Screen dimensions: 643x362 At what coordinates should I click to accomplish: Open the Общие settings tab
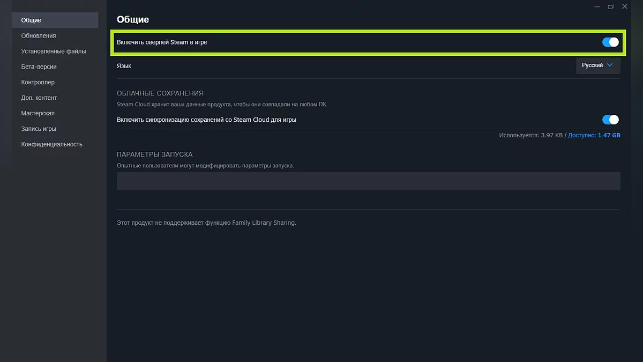click(x=31, y=20)
